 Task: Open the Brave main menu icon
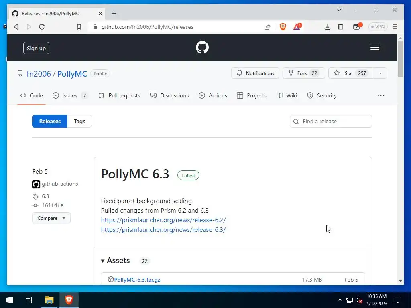395,27
